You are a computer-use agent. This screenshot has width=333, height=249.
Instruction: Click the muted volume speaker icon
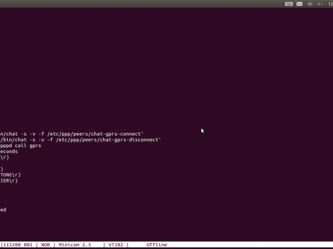320,4
